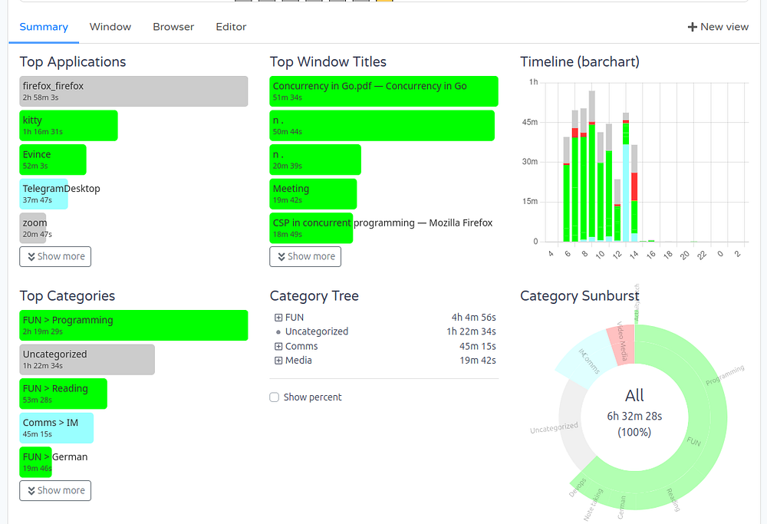Open the Browser tab
This screenshot has height=524, width=767.
click(173, 27)
